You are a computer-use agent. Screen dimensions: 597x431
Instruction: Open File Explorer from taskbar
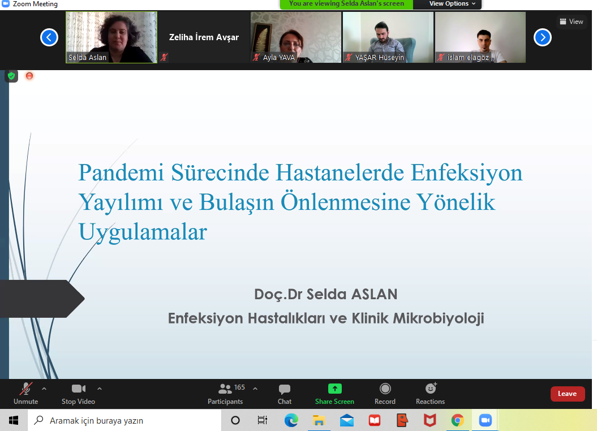[x=319, y=420]
